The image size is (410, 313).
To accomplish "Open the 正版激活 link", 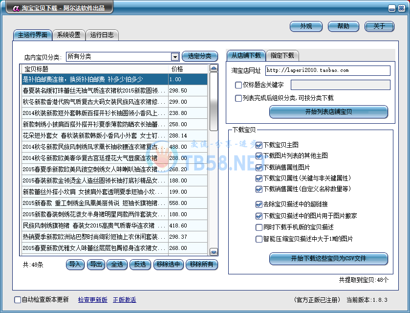I will 125,300.
